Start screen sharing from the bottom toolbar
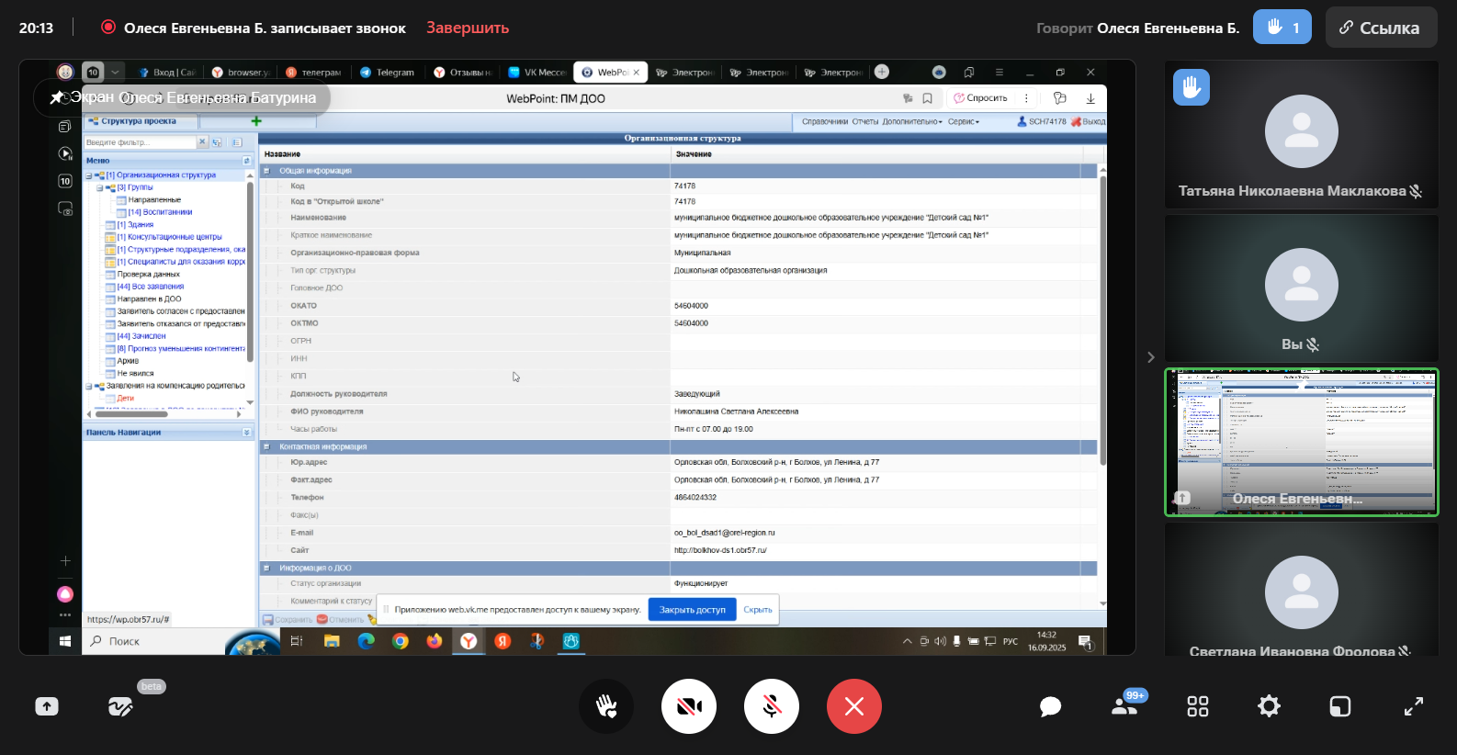This screenshot has width=1457, height=755. tap(47, 706)
